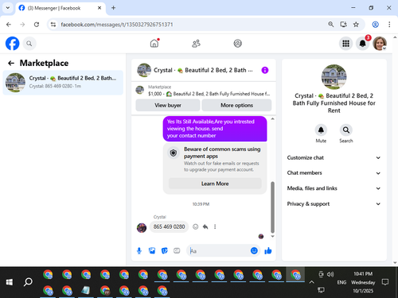398x298 pixels.
Task: Go back from Marketplace with arrow
Action: point(11,63)
